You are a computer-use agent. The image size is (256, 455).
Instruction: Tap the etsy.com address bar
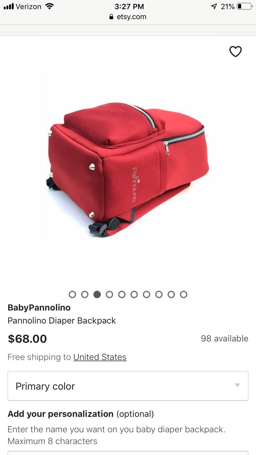128,17
